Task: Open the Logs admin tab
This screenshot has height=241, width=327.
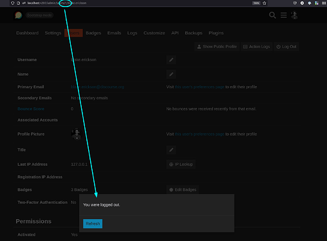Action: pos(132,33)
